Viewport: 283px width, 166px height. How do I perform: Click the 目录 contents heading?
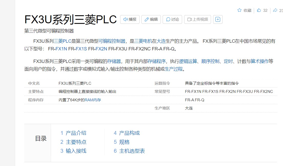[41, 138]
